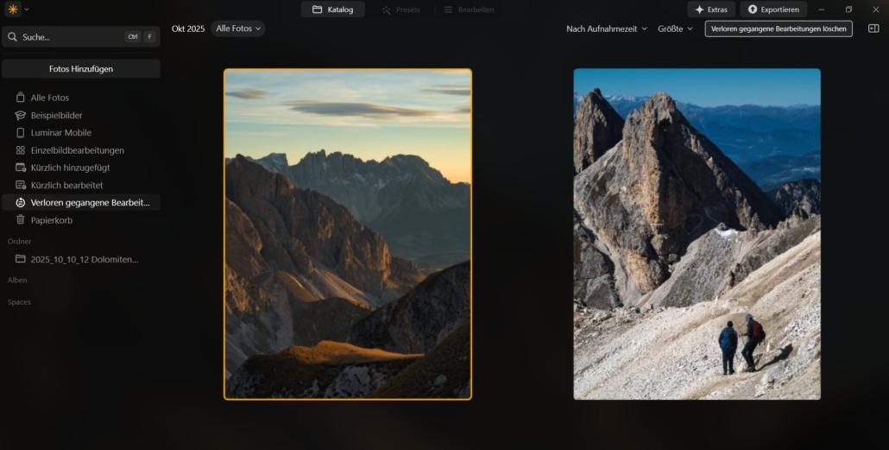
Task: Toggle the right side panel icon
Action: [873, 29]
